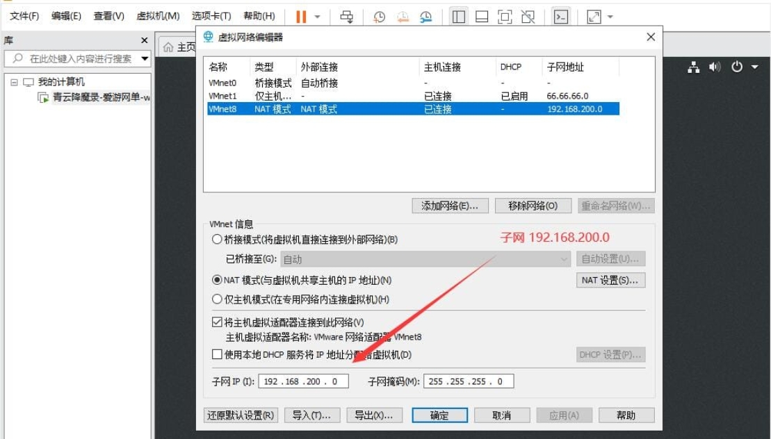Open the 选项卡(T) menu
Image resolution: width=771 pixels, height=439 pixels.
[211, 16]
